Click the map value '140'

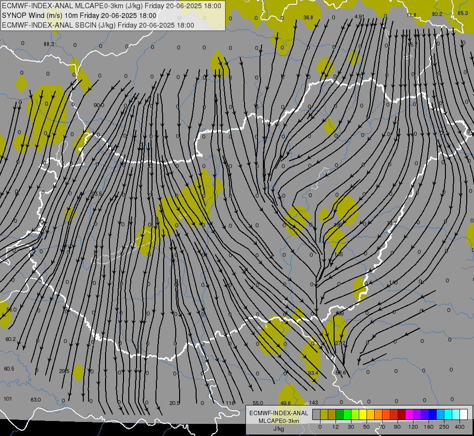pos(393,282)
